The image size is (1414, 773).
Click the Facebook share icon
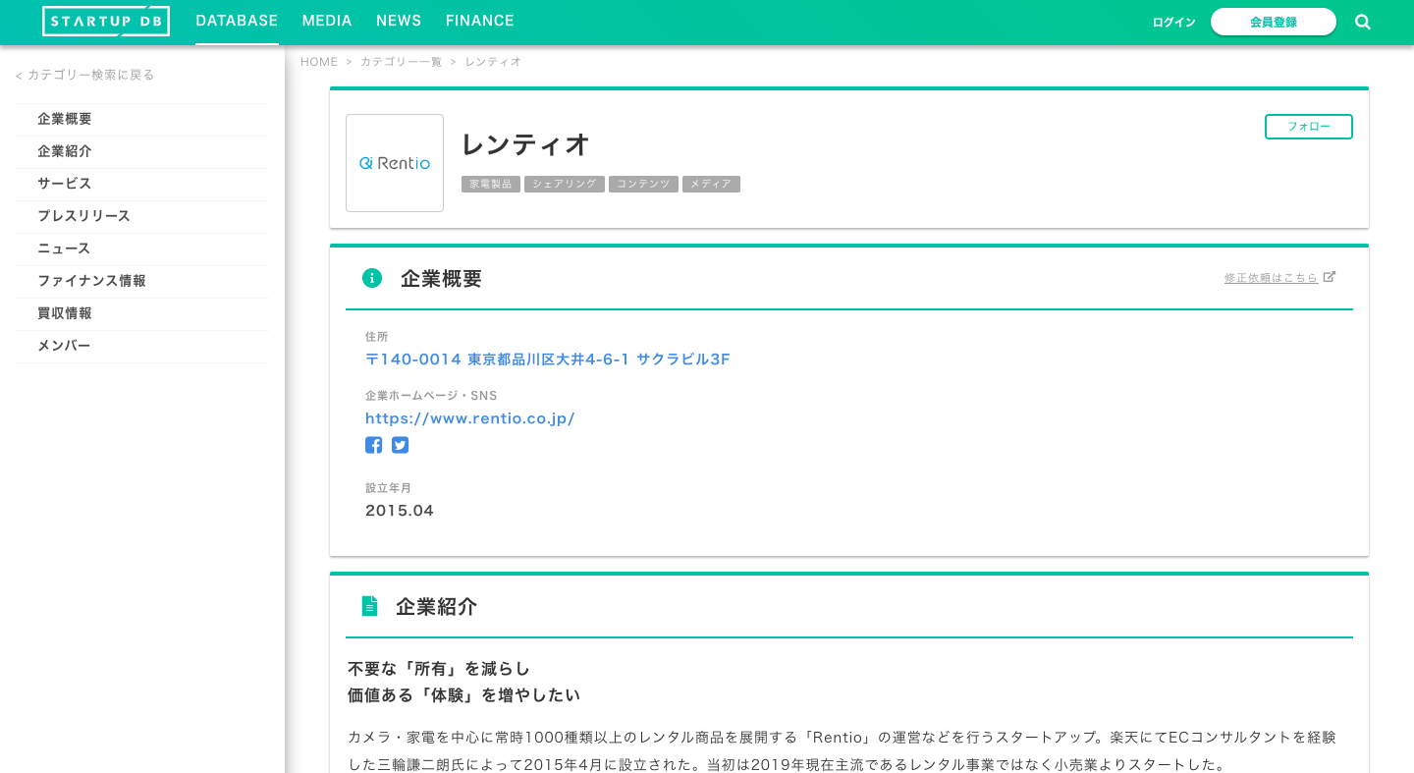tap(373, 445)
